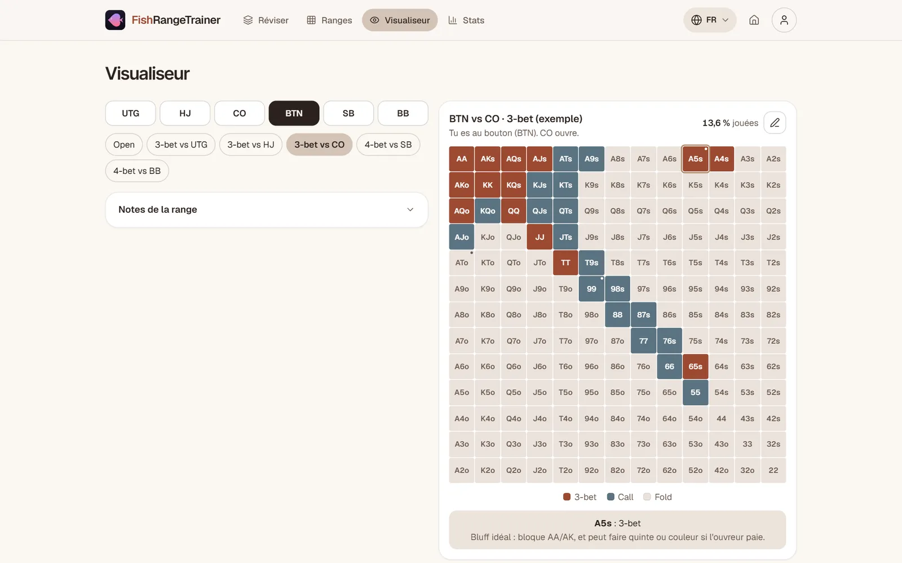
Task: Open the home icon in header
Action: coord(754,20)
